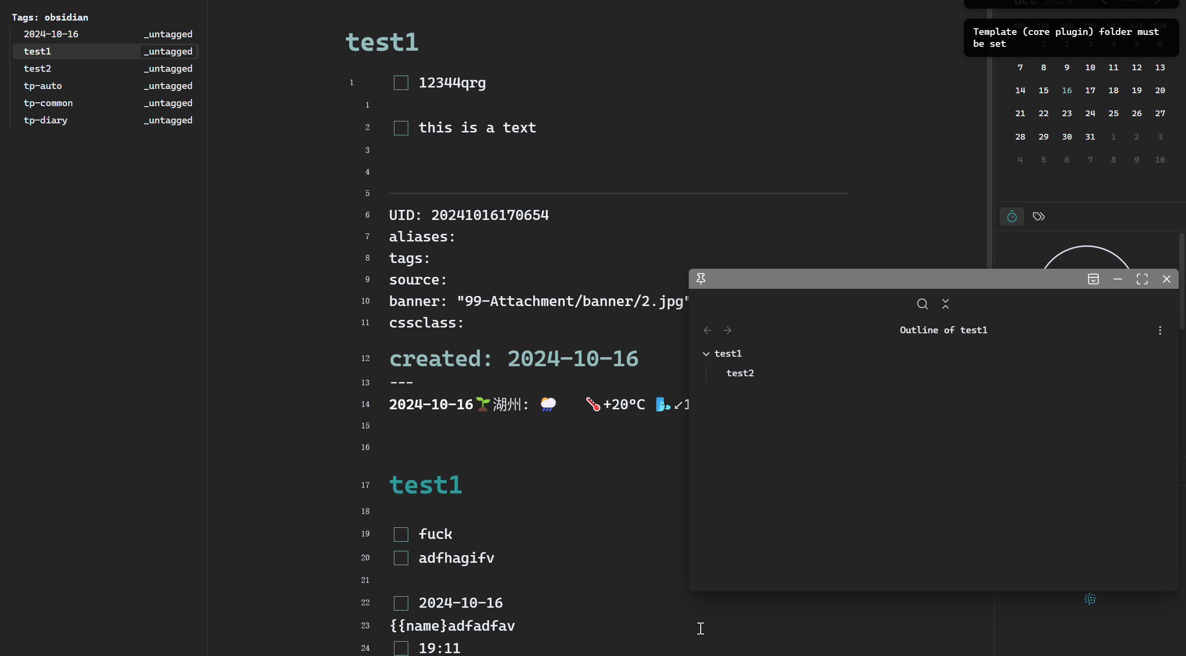Toggle fullscreen for the Outline popover
The width and height of the screenshot is (1186, 656).
point(1142,279)
